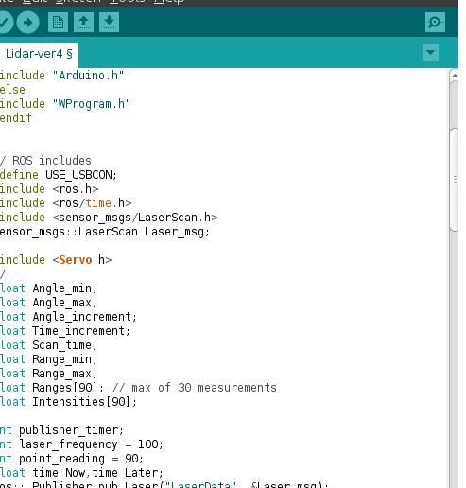
Task: Create a new sketch with the New icon
Action: (58, 22)
